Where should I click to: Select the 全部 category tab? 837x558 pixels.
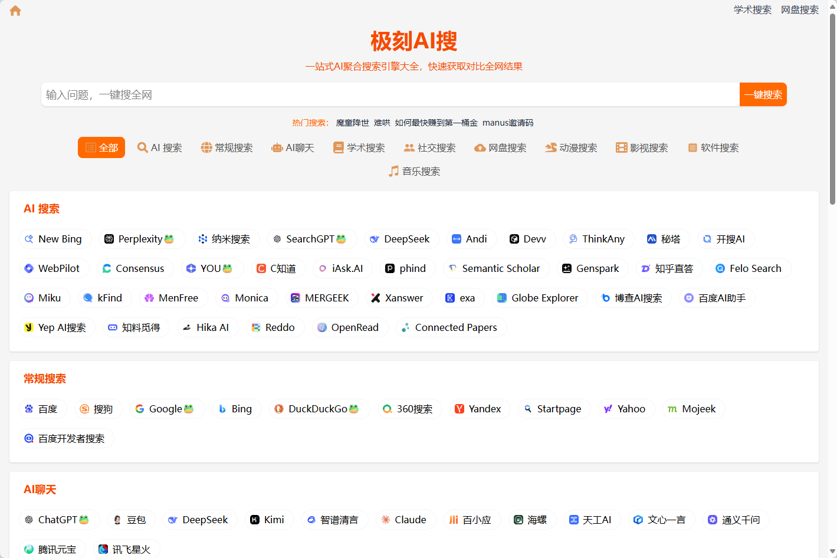pyautogui.click(x=101, y=147)
